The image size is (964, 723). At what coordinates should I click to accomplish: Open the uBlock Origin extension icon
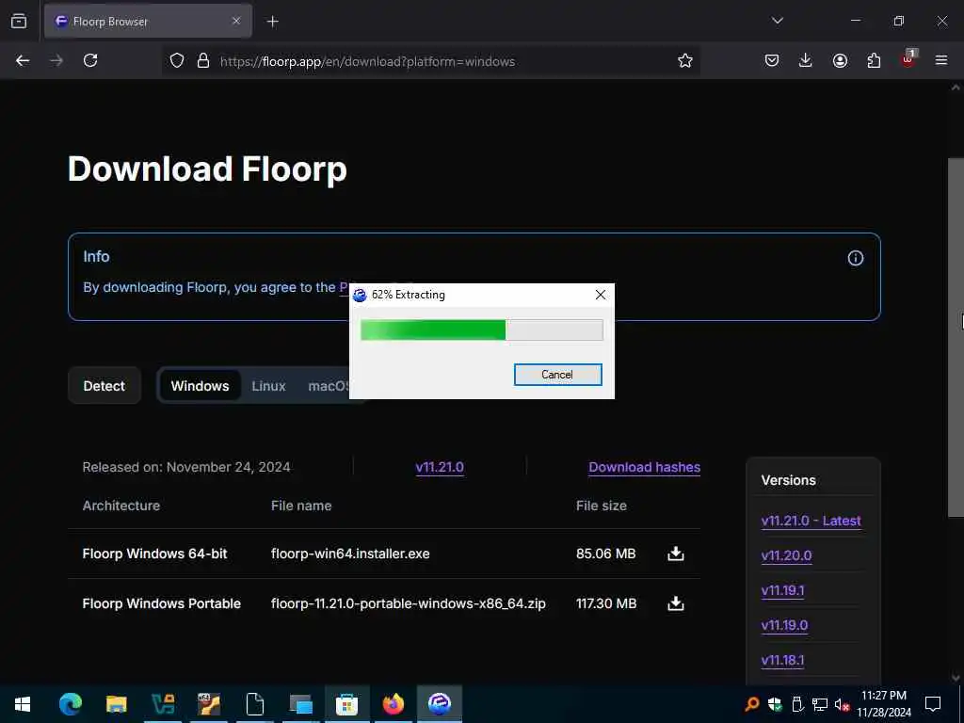(908, 59)
